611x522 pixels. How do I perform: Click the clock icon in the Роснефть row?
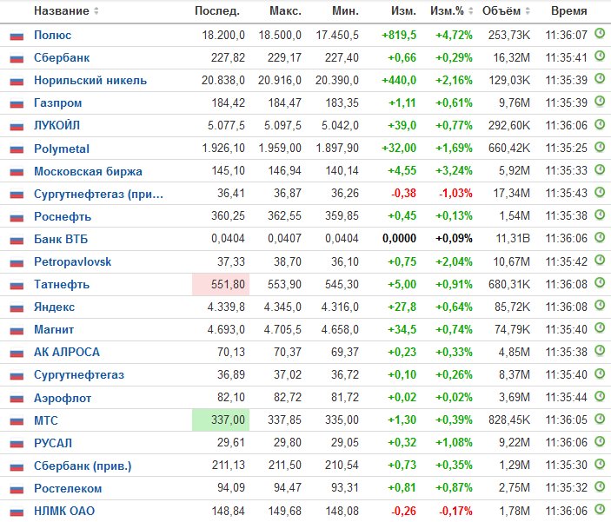tap(600, 215)
